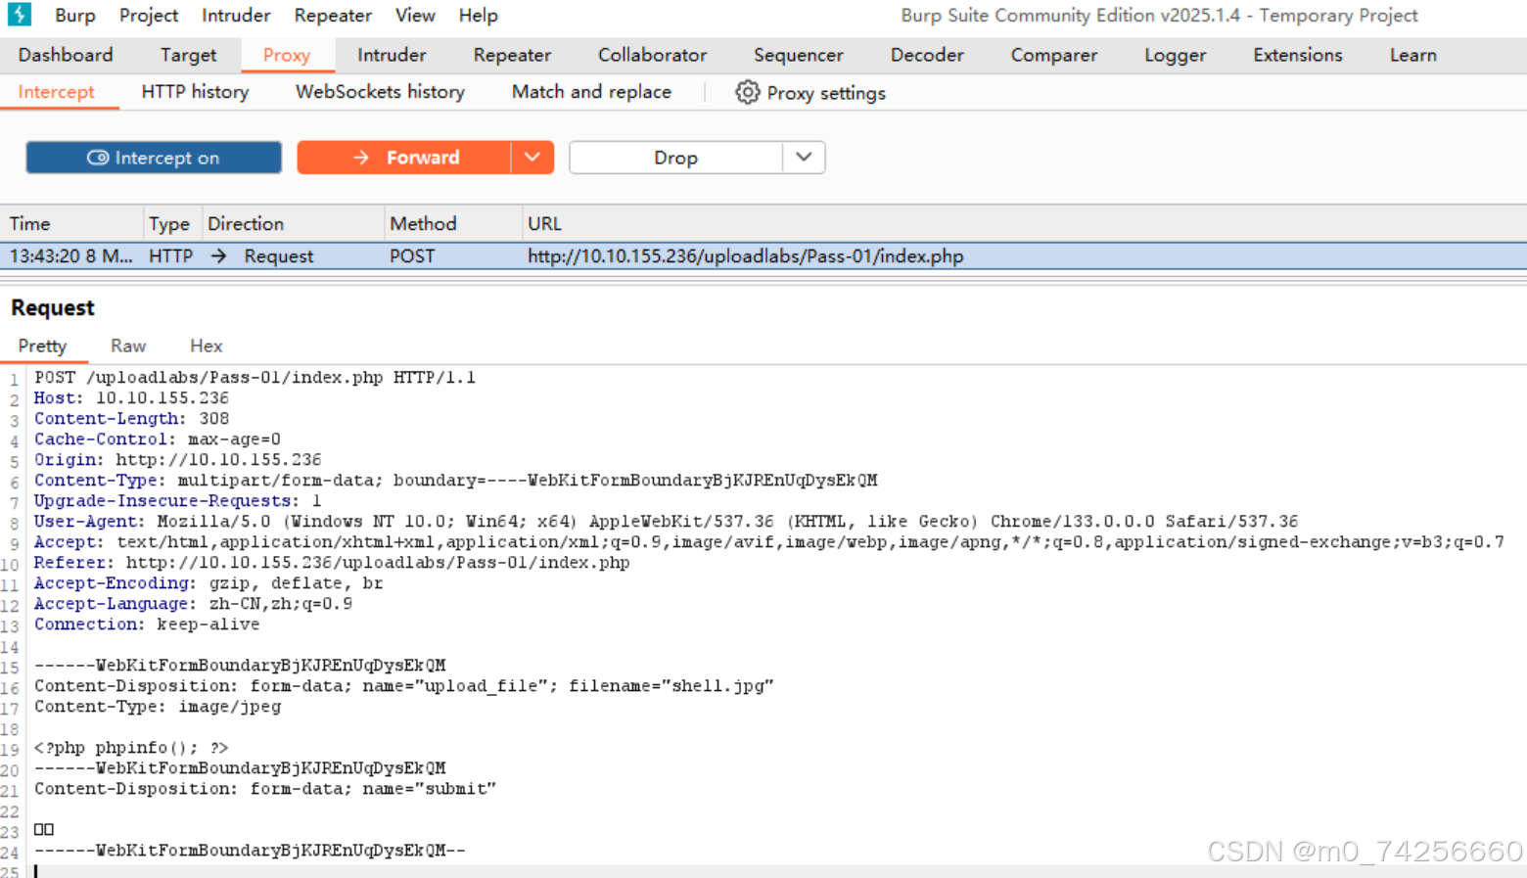The height and width of the screenshot is (878, 1527).
Task: Switch to the Repeater tool tab
Action: pyautogui.click(x=512, y=55)
